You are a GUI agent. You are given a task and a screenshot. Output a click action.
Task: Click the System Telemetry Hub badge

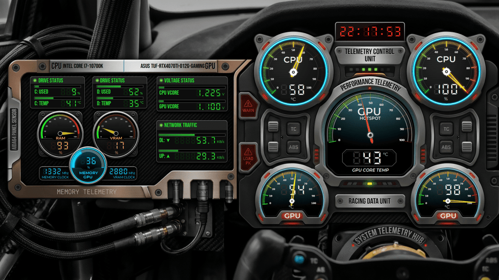click(x=389, y=236)
